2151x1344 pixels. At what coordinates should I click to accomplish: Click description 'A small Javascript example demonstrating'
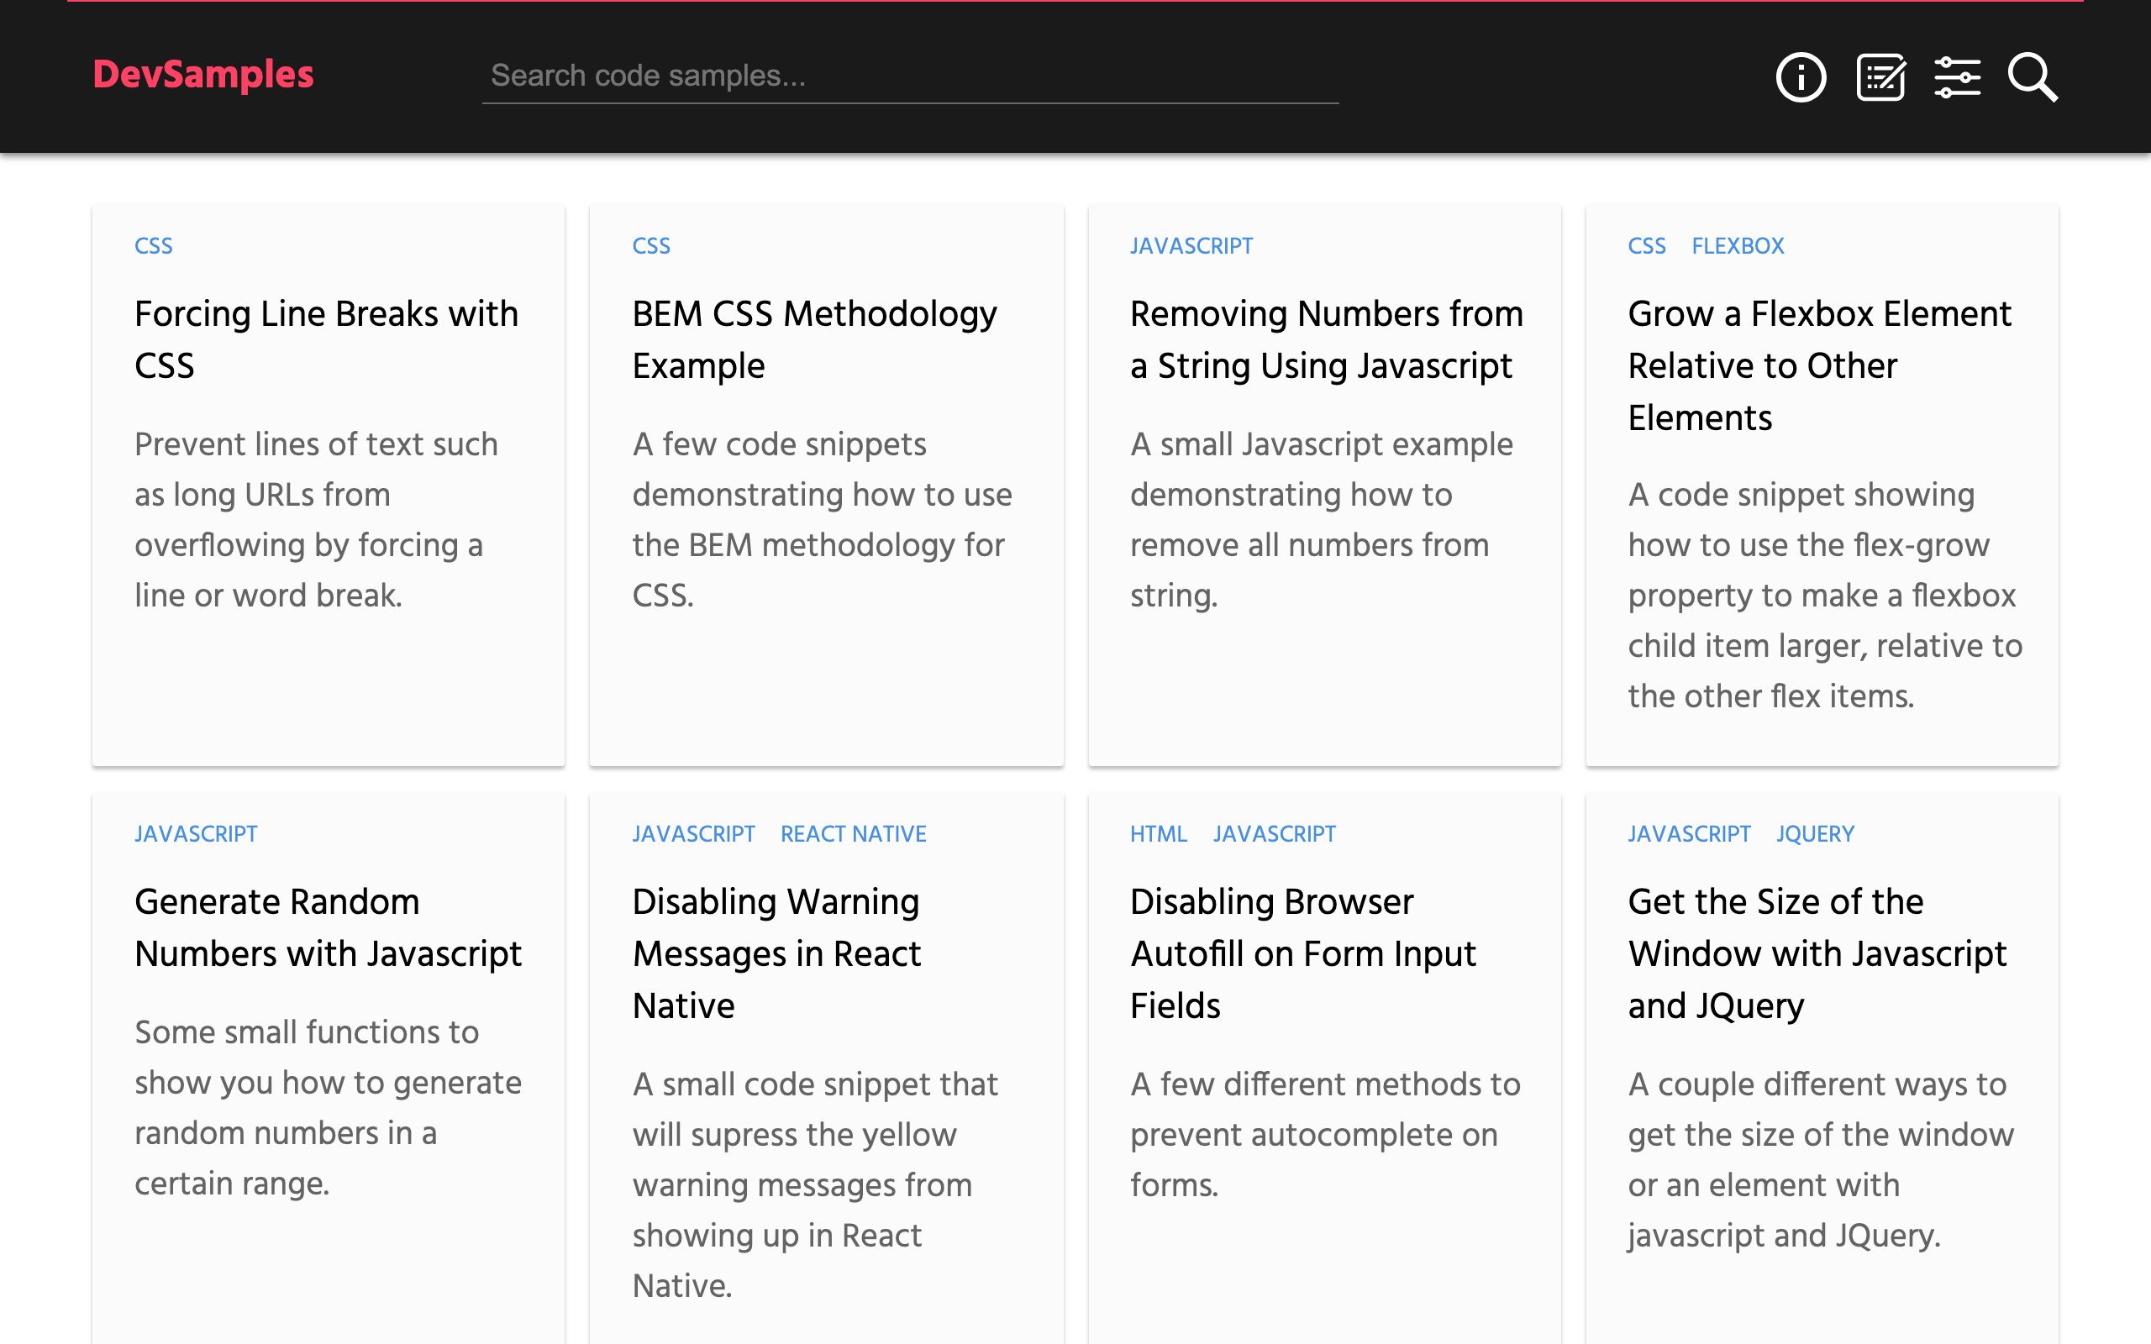coord(1321,519)
